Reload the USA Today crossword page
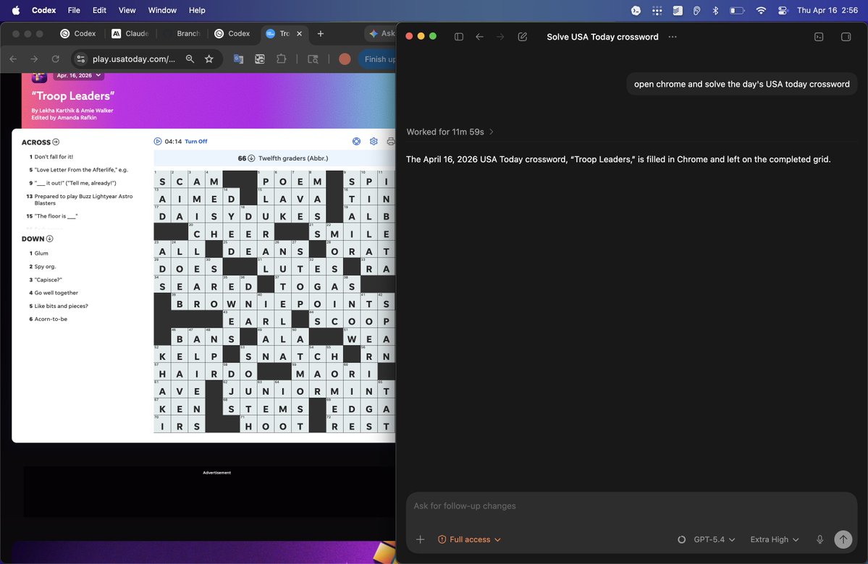 point(55,59)
